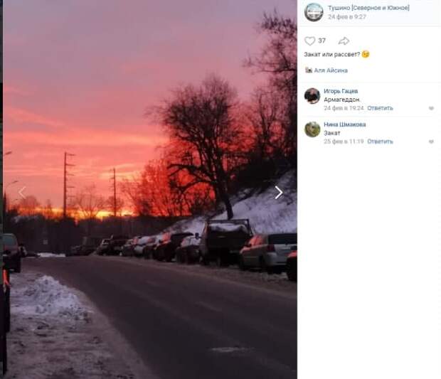Open Тушино community avatar

click(x=314, y=12)
